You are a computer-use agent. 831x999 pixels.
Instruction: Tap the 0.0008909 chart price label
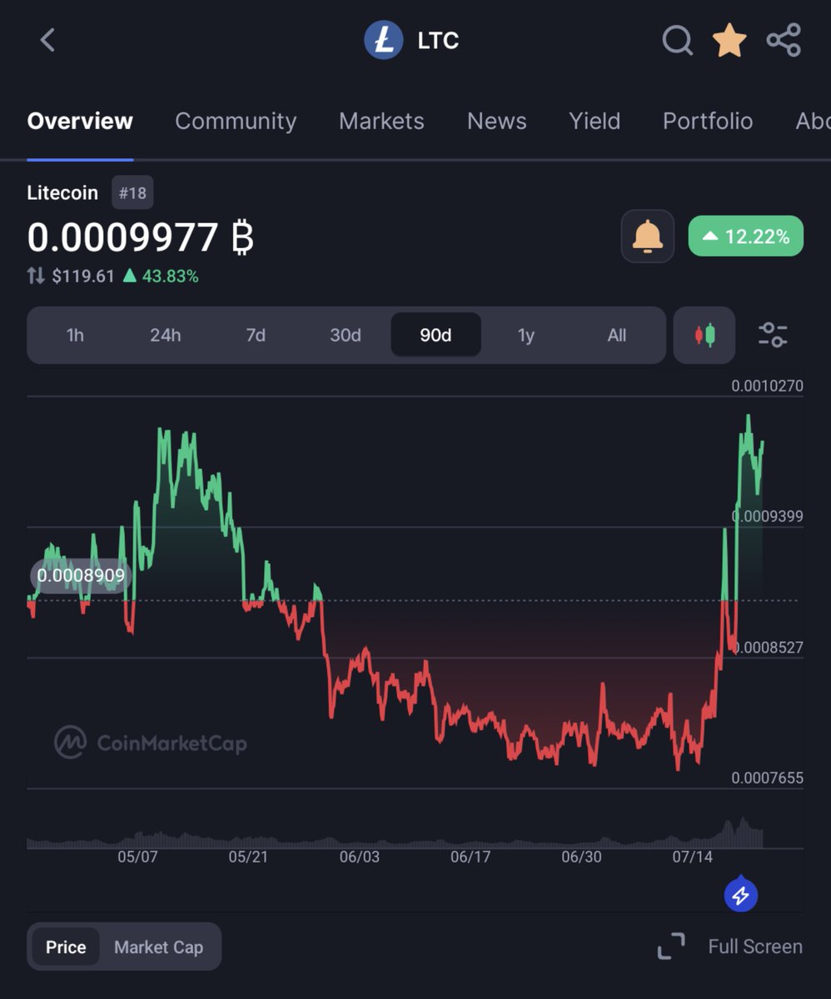[81, 576]
